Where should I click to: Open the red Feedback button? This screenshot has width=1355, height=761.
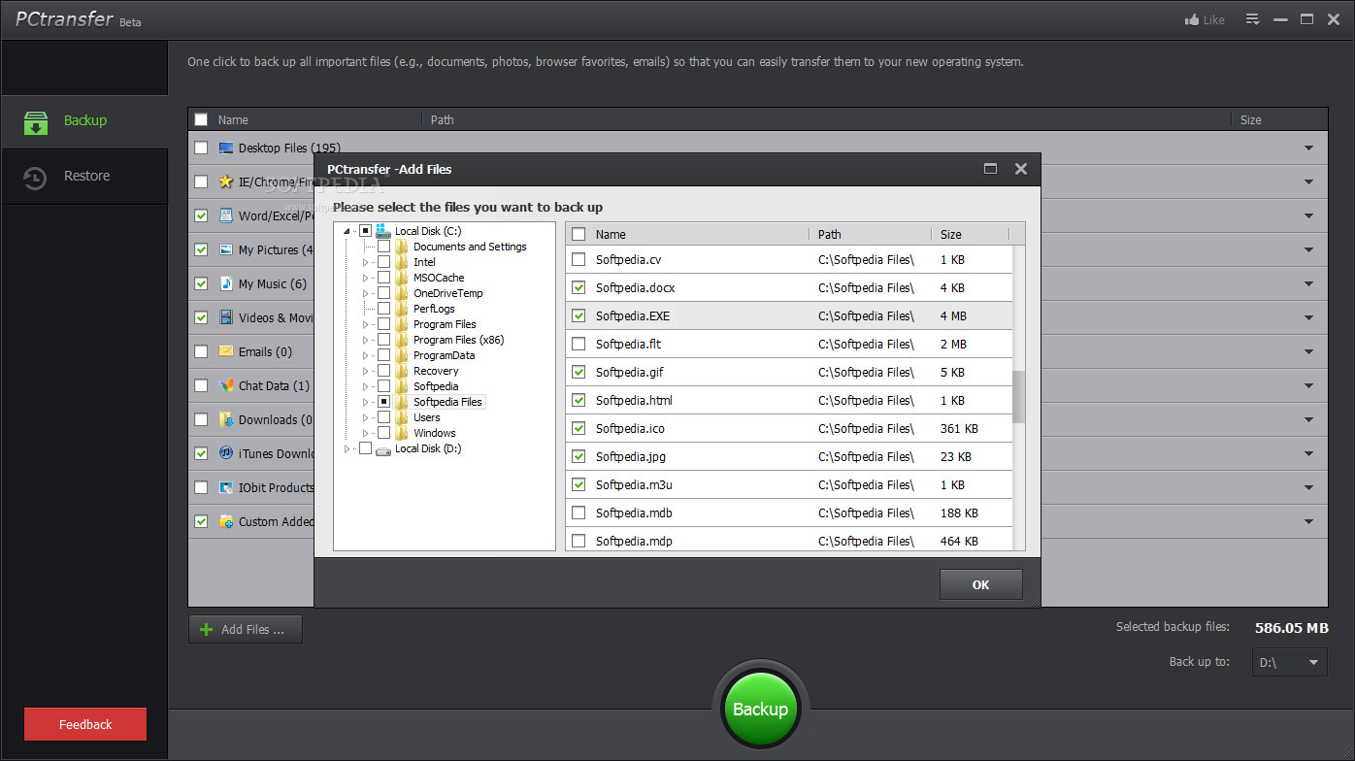point(85,724)
